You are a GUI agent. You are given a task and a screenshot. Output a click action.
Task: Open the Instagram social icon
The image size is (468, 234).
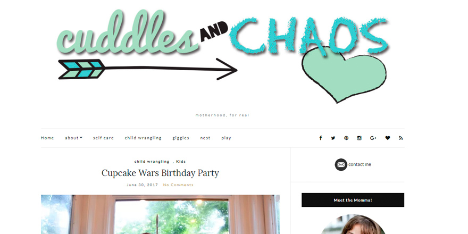(x=360, y=138)
